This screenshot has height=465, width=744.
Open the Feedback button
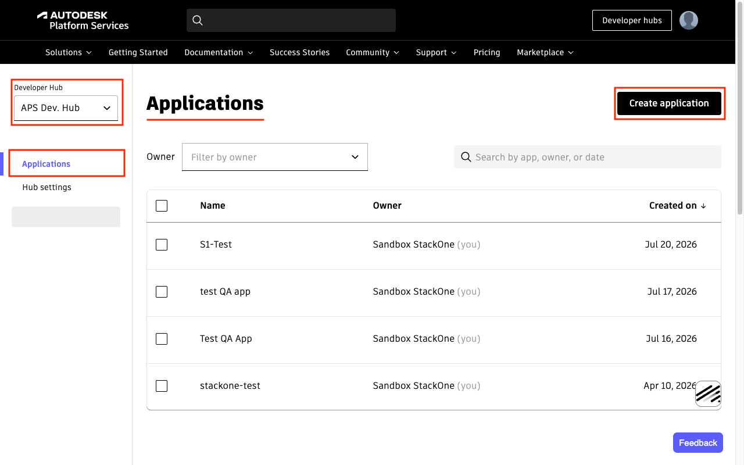(x=698, y=443)
